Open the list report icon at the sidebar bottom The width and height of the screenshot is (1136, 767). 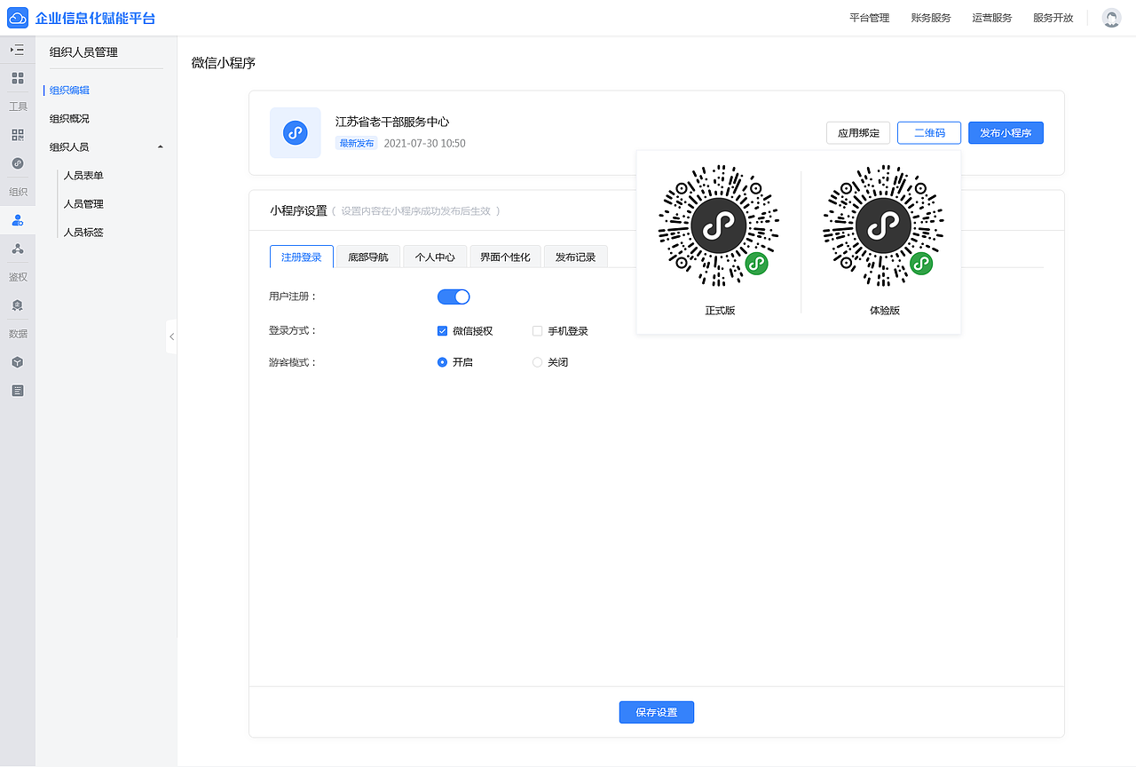pos(18,391)
